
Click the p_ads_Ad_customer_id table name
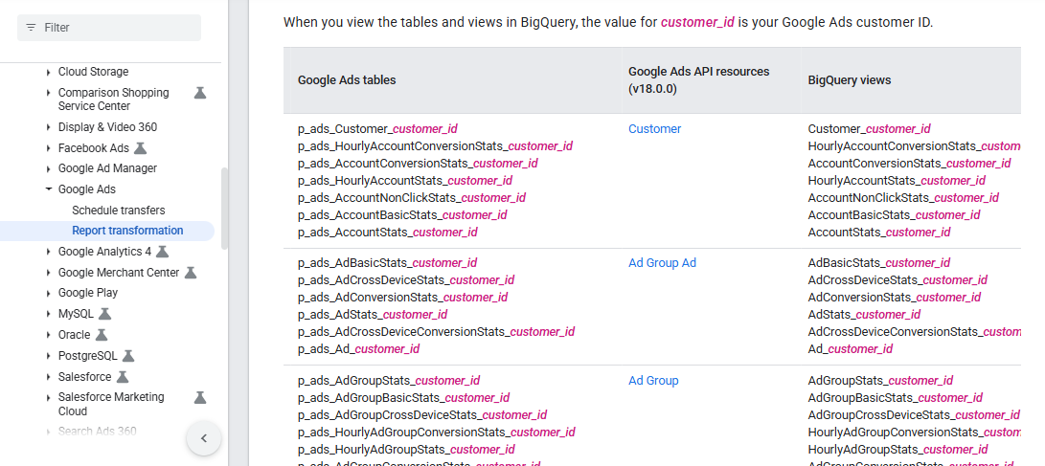pos(358,349)
